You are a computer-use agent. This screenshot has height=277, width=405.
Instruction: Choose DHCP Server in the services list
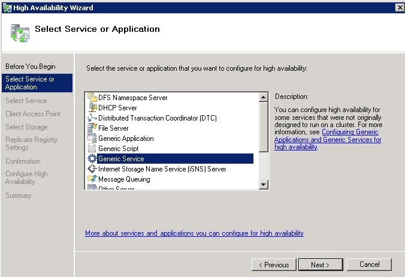click(x=117, y=108)
